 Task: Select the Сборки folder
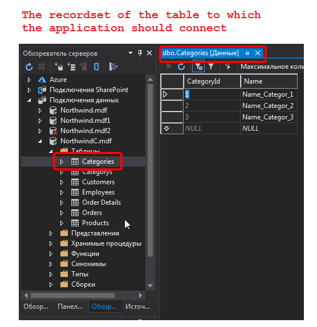point(83,284)
